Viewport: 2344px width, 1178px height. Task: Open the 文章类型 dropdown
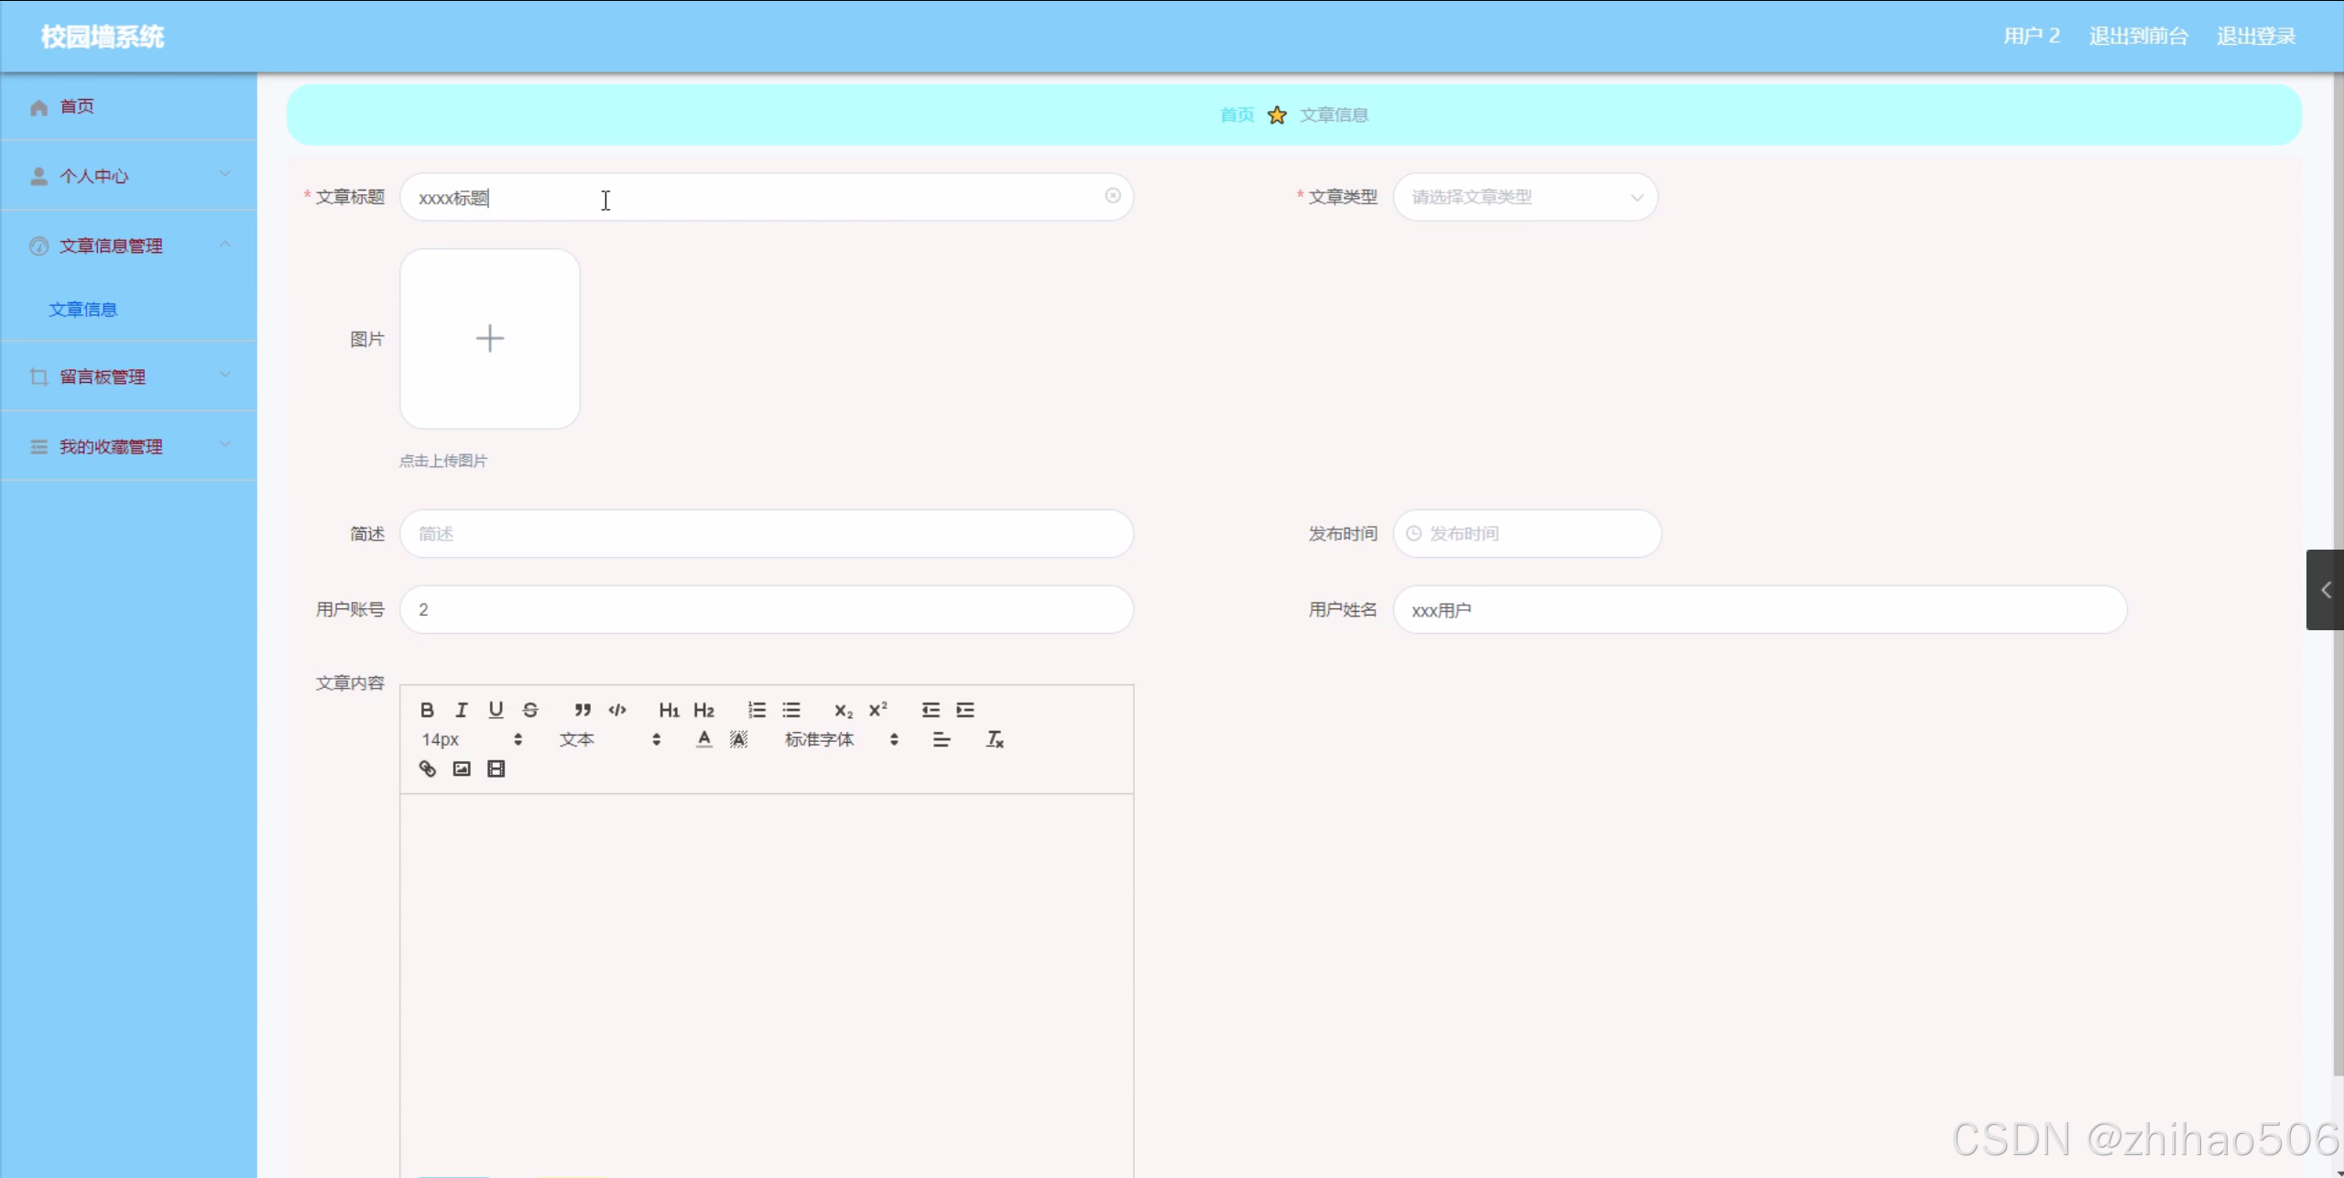click(x=1525, y=197)
